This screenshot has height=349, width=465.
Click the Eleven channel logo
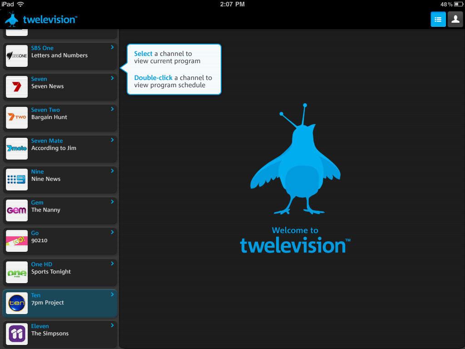16,334
